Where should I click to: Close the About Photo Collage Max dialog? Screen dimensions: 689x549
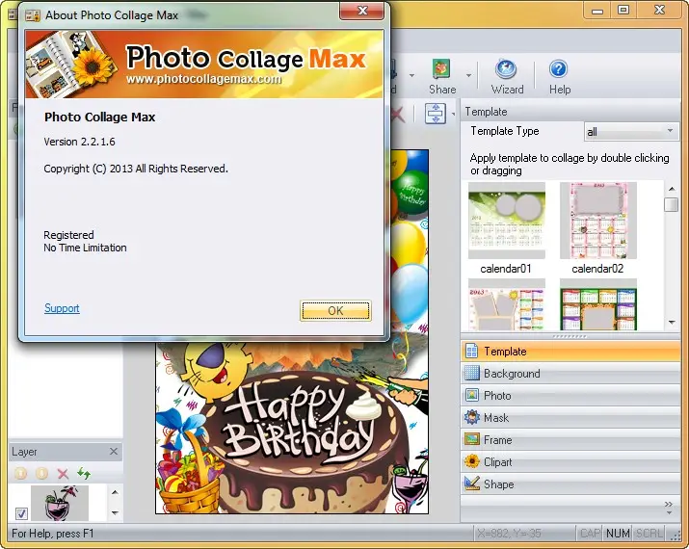coord(362,11)
